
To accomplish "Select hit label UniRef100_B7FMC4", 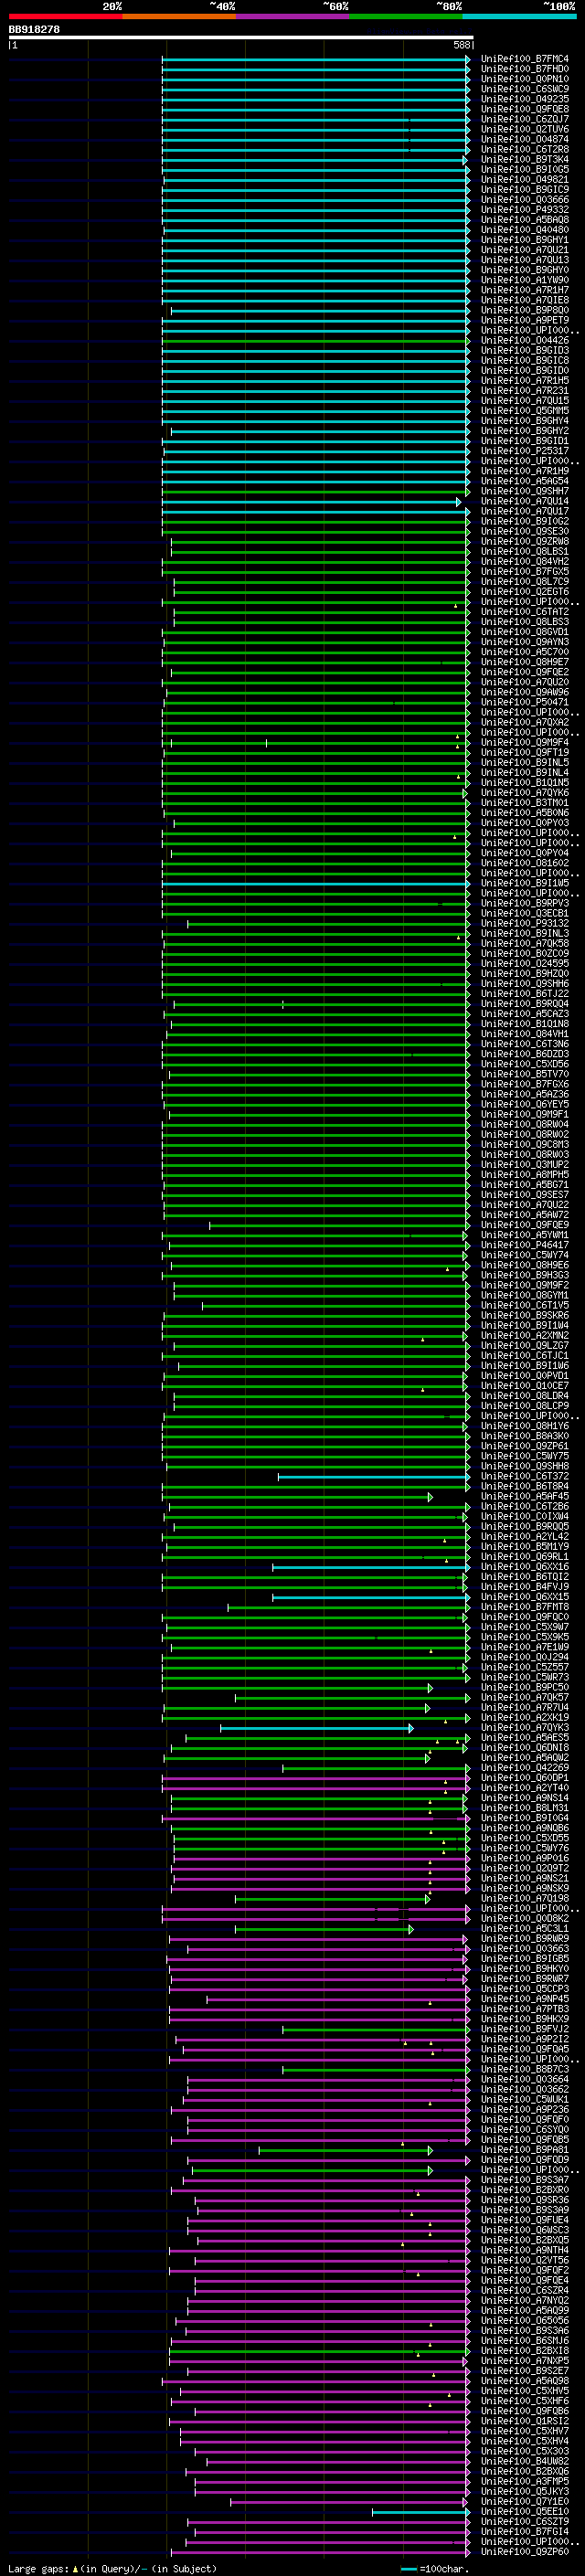I will [x=525, y=59].
